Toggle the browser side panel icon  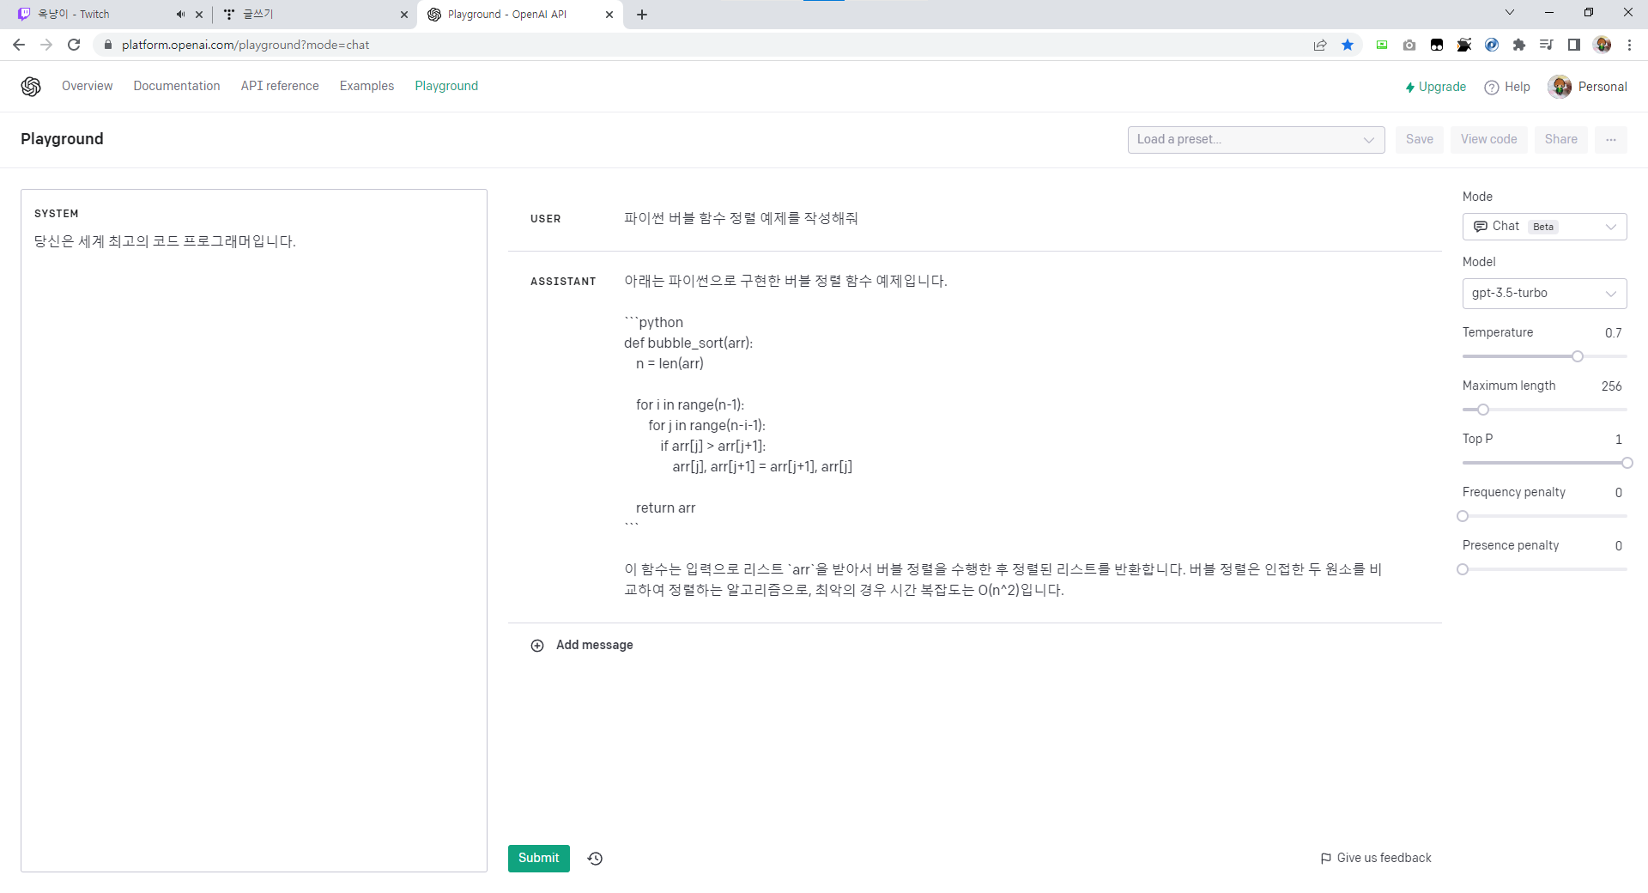coord(1574,45)
